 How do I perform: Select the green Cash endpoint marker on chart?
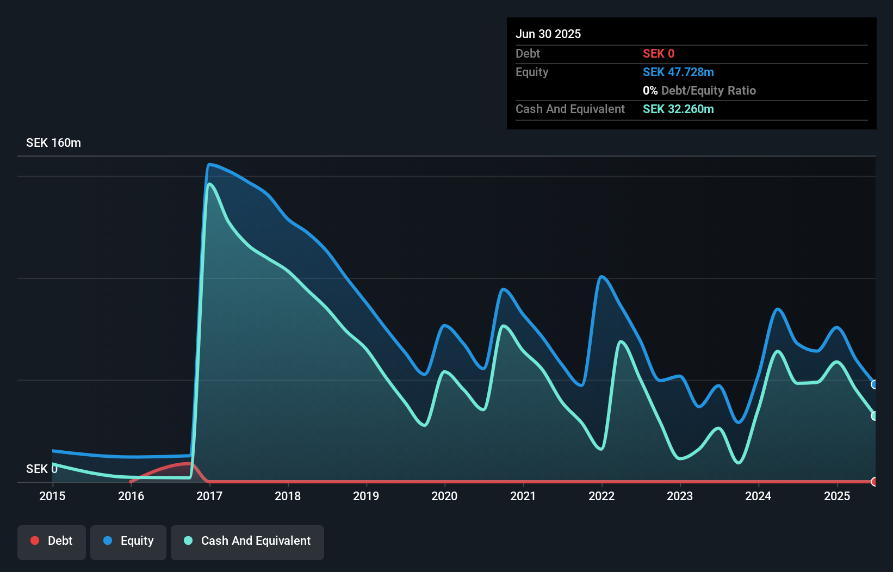pos(875,416)
